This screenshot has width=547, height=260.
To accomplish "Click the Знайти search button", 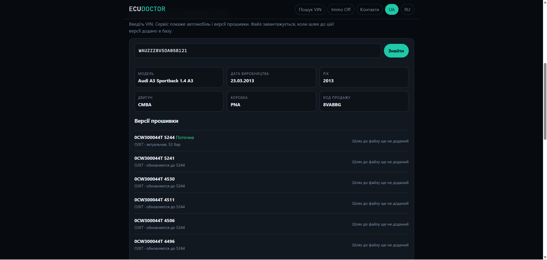I will [396, 51].
